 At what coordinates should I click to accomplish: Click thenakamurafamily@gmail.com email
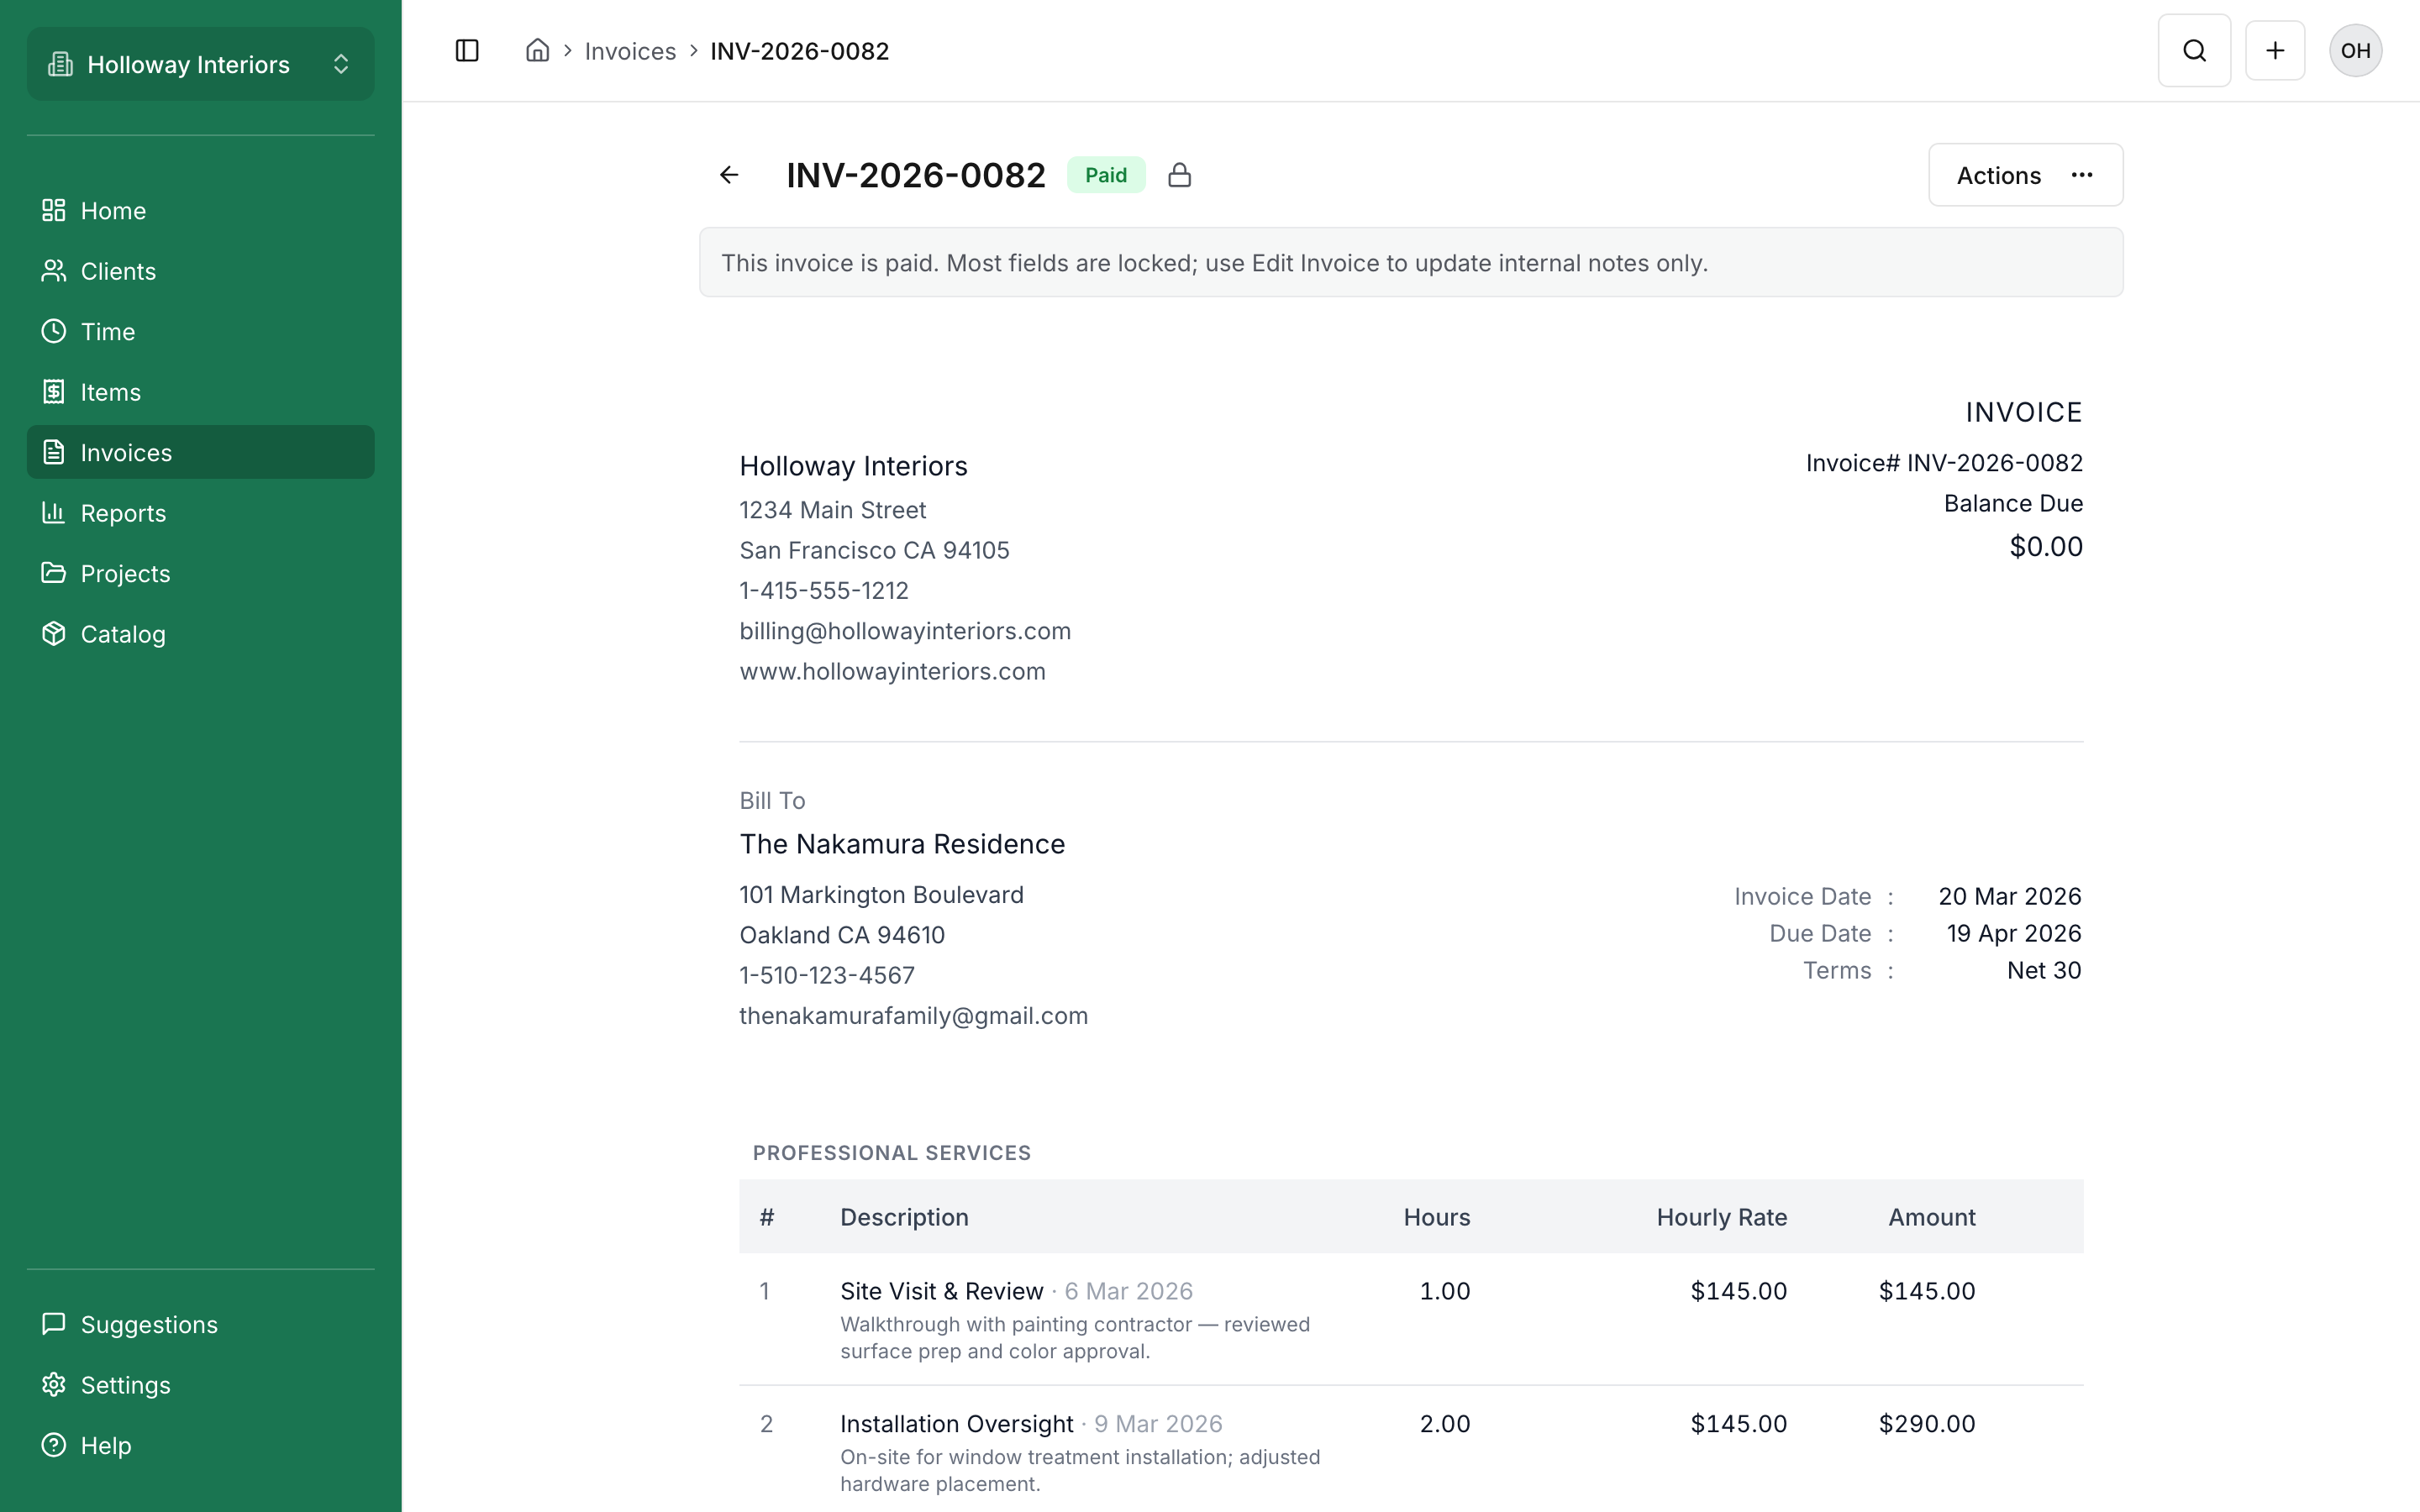(913, 1016)
